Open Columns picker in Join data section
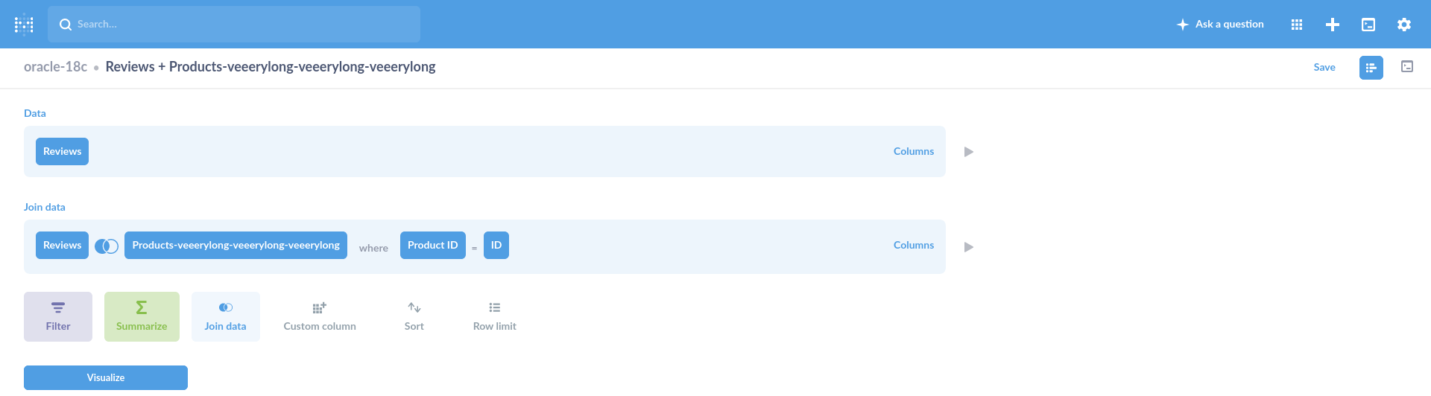 914,246
